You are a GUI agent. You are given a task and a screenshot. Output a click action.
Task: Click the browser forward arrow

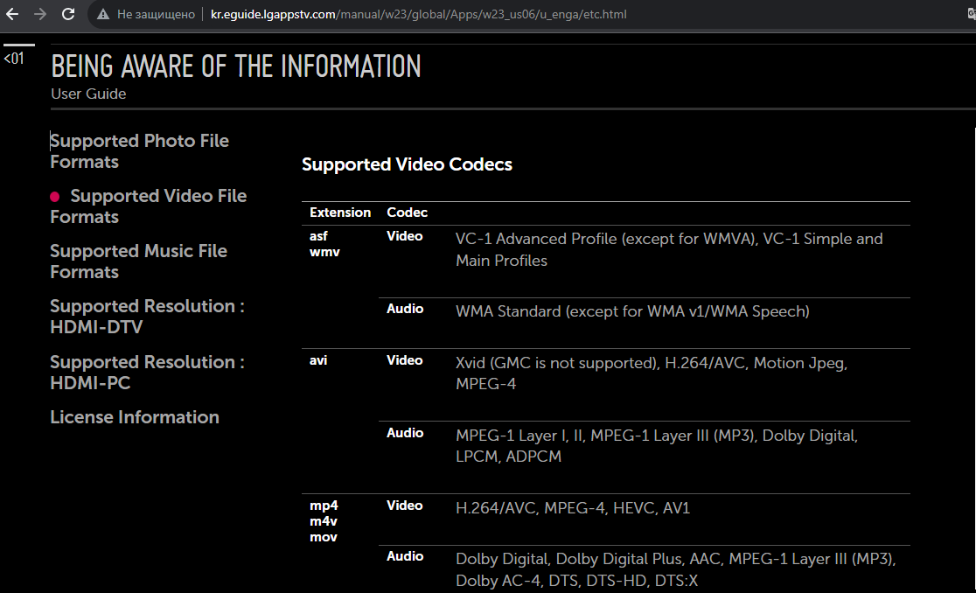click(x=39, y=14)
